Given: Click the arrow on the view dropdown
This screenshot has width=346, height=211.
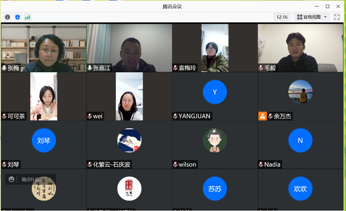Looking at the screenshot, I should (x=325, y=17).
